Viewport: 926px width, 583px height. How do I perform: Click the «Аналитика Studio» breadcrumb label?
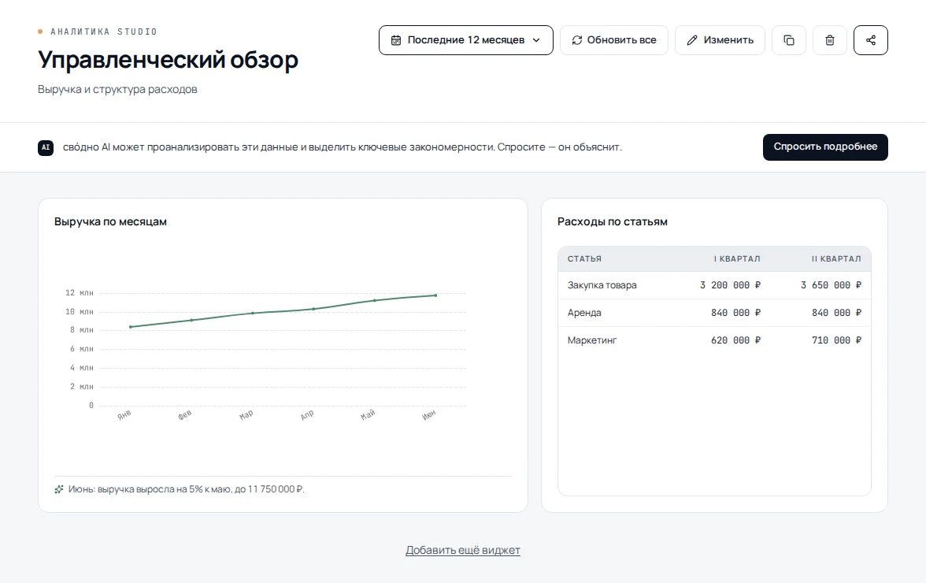[104, 32]
